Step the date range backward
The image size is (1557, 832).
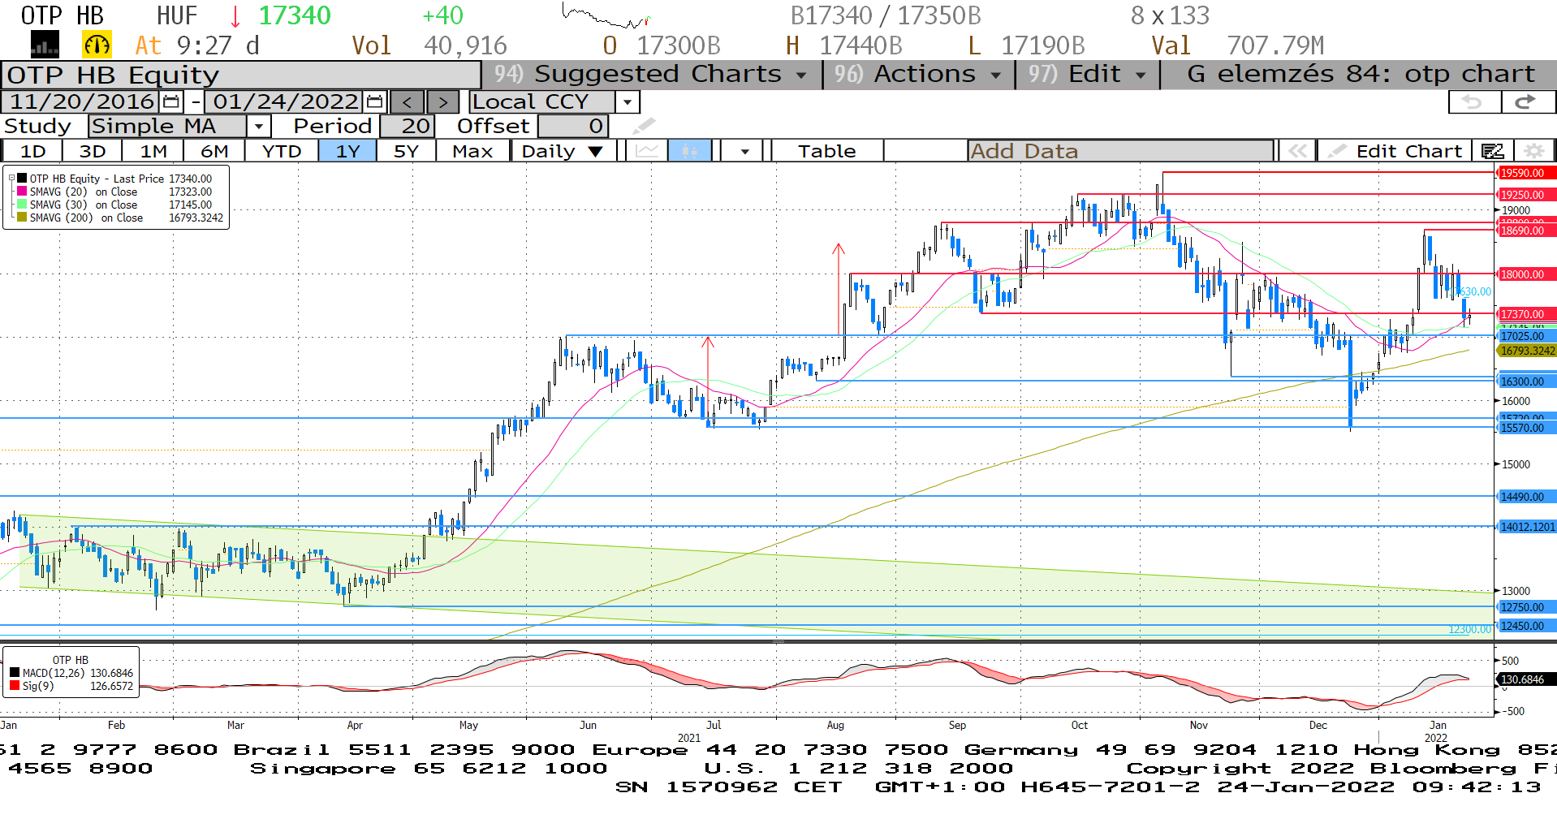coord(408,102)
